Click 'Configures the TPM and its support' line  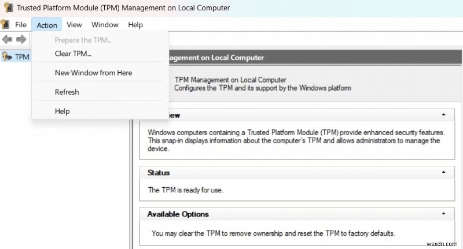(x=263, y=88)
